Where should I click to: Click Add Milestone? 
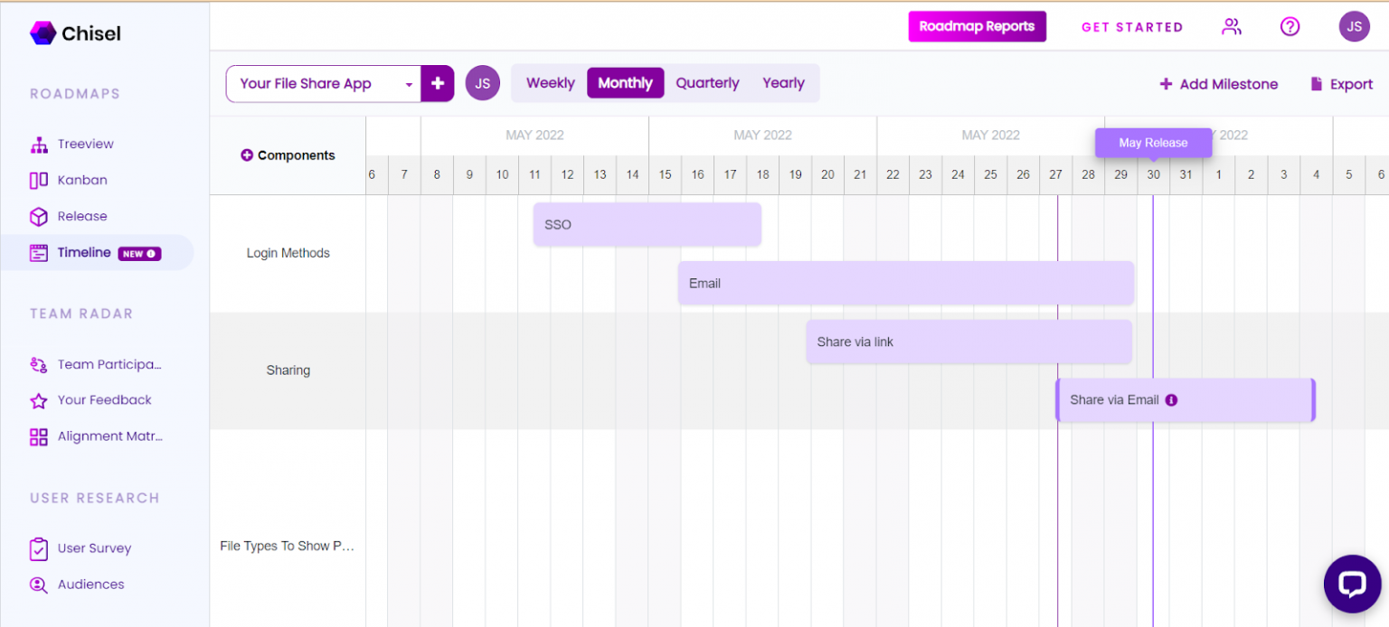[x=1218, y=84]
